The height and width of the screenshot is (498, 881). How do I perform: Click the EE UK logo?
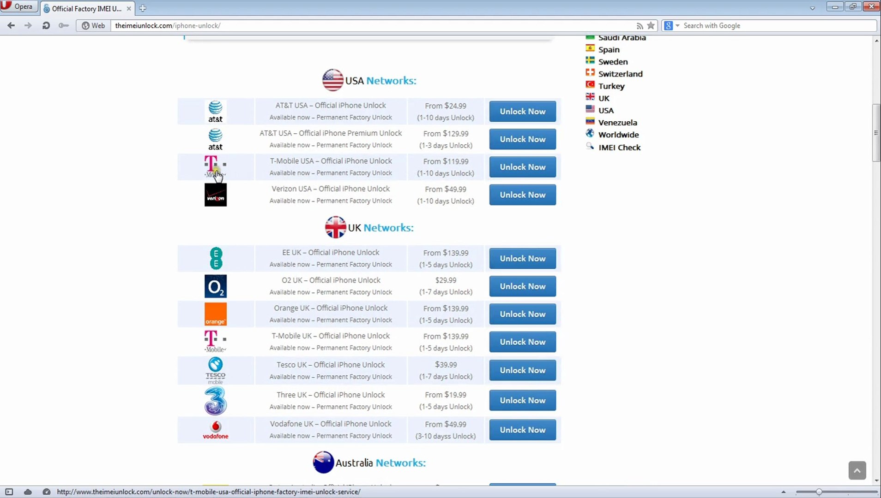point(216,258)
